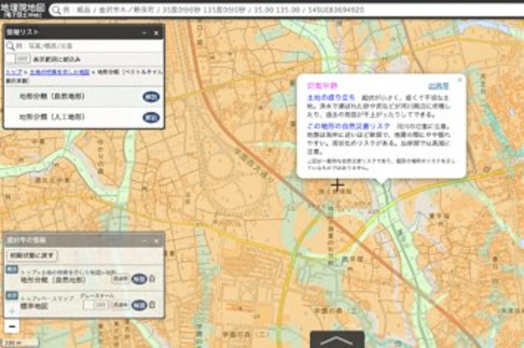Click the 地理院地図 logo at top left
The width and height of the screenshot is (524, 348).
click(22, 9)
